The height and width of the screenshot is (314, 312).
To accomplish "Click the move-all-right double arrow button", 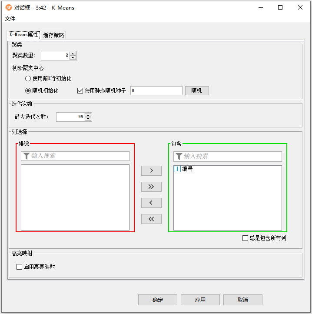I will point(151,187).
